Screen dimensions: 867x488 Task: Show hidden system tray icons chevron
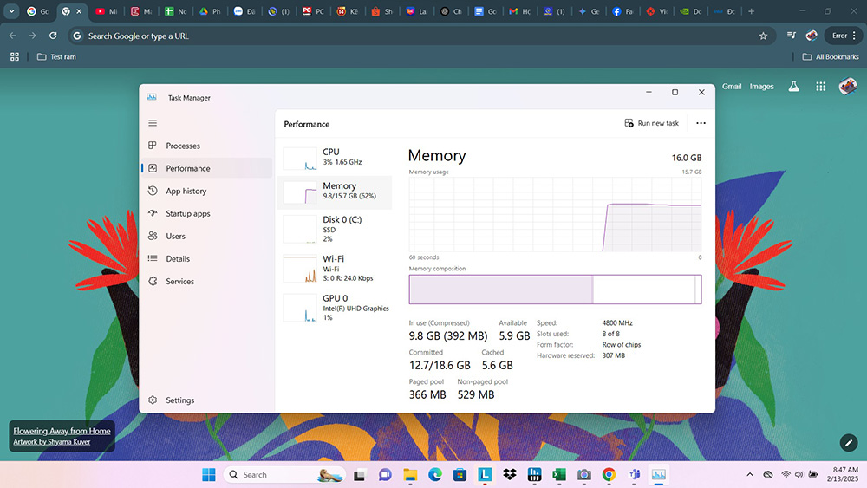coord(750,475)
